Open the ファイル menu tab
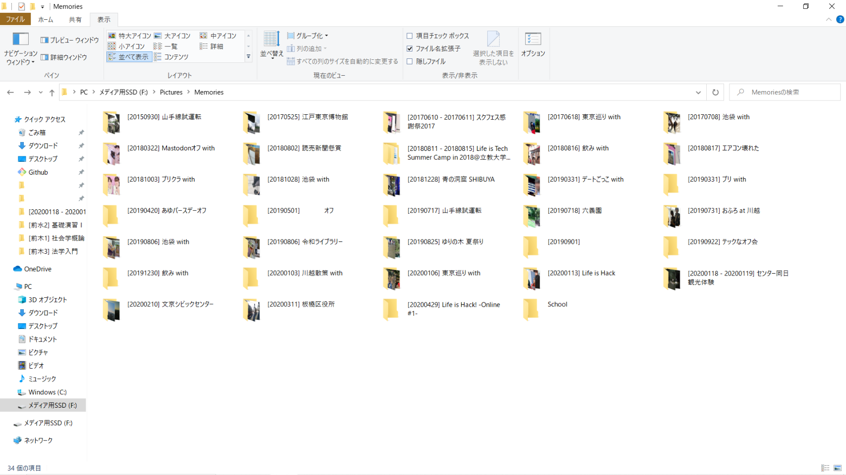 click(15, 20)
